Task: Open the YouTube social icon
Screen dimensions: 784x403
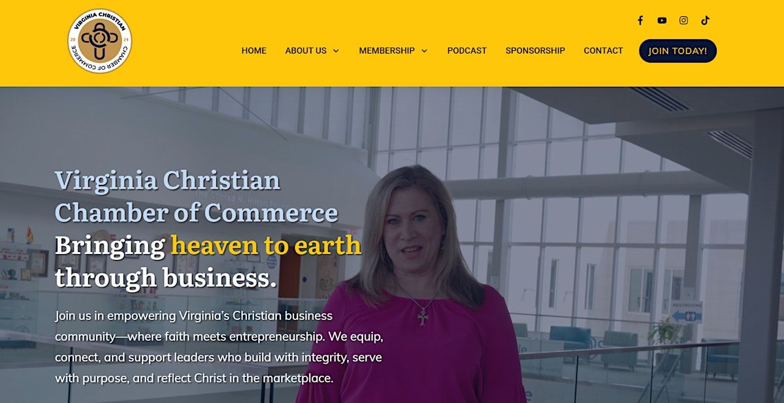Action: (x=662, y=20)
